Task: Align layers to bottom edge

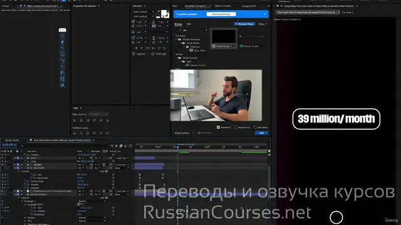Action: pyautogui.click(x=108, y=121)
